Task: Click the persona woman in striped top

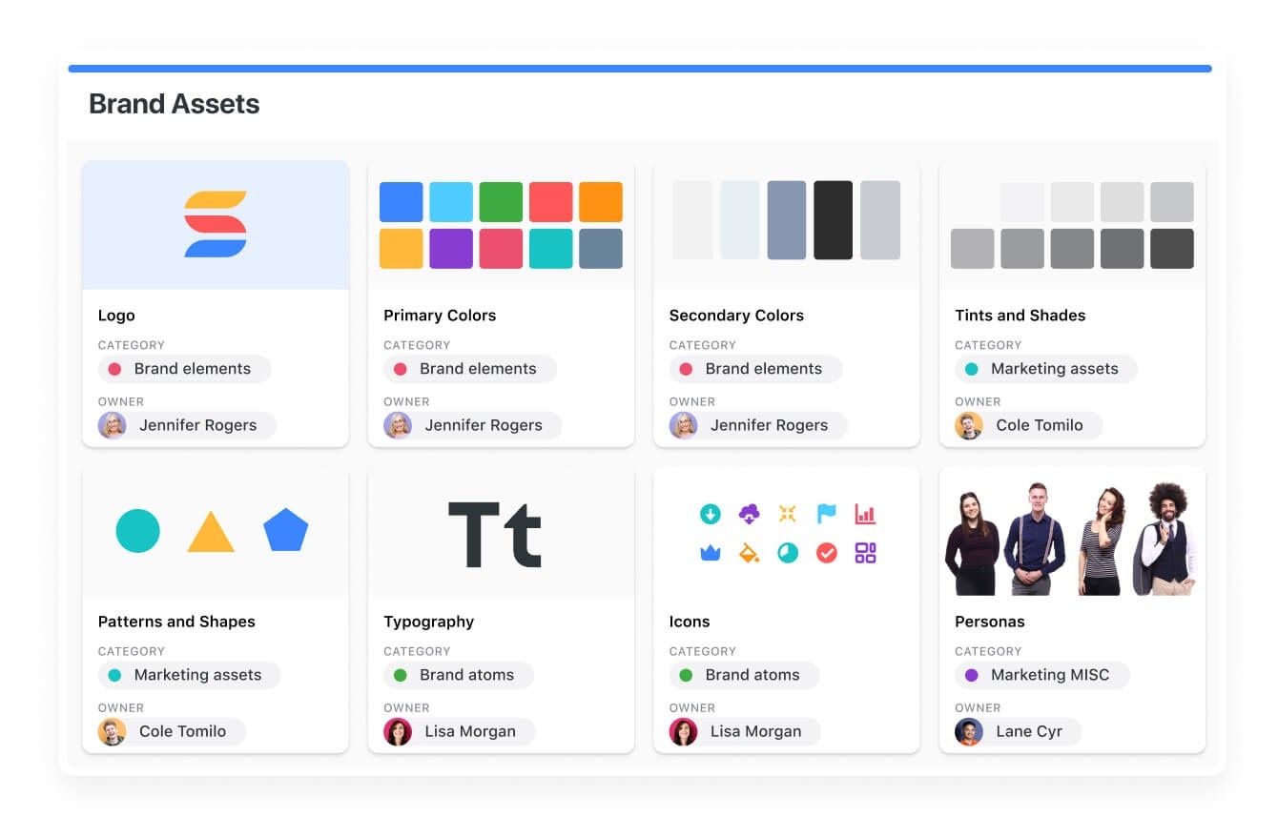Action: pos(1103,541)
